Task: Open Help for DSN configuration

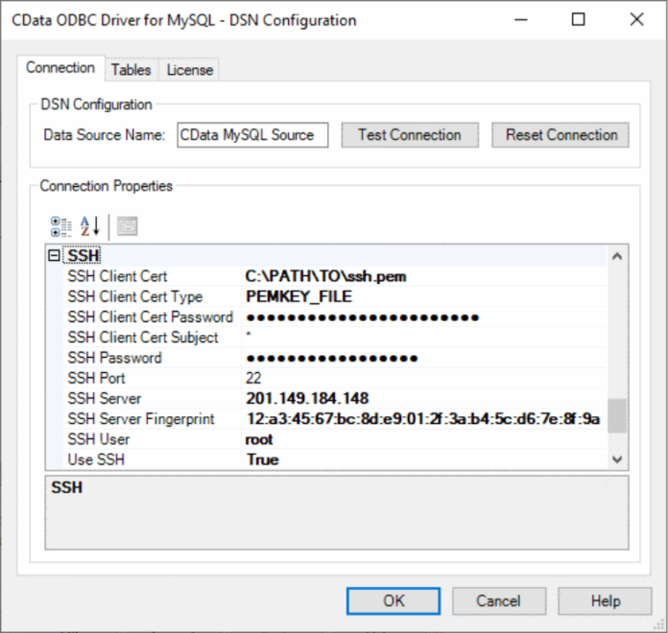Action: 605,601
